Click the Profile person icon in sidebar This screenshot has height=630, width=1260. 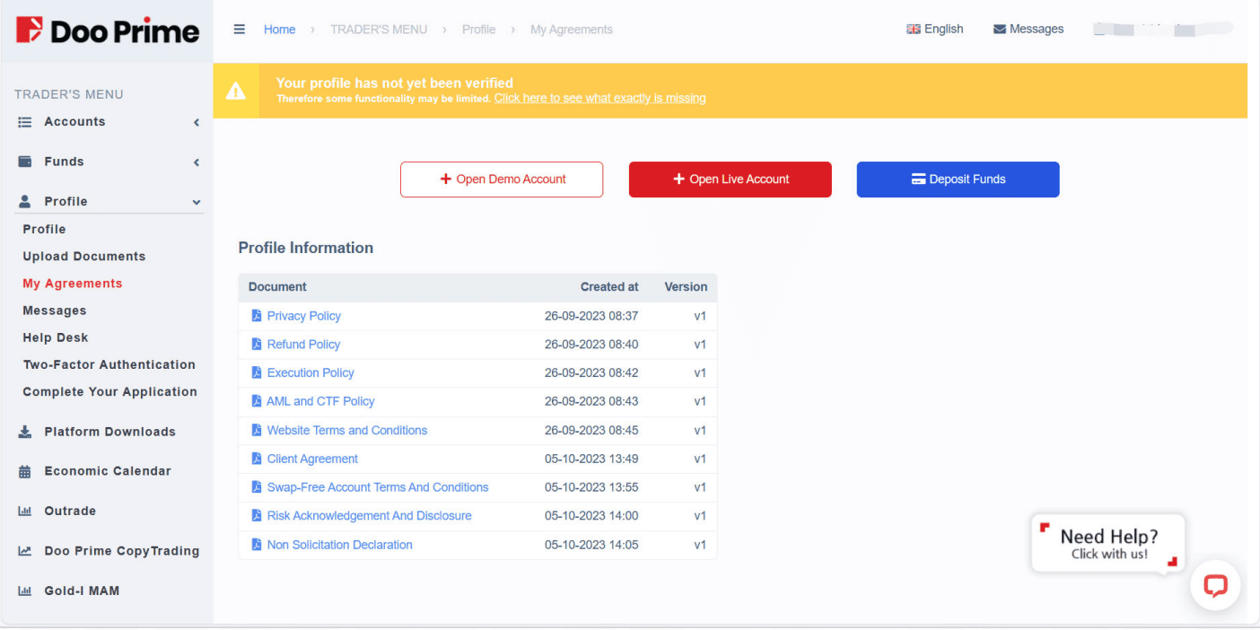25,202
